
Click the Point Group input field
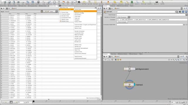pyautogui.click(x=151, y=15)
